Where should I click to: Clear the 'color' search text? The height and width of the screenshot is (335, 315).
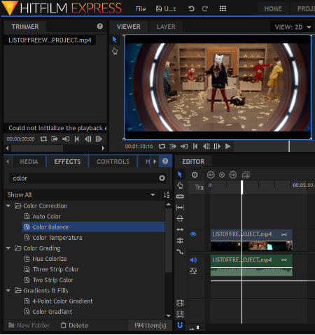[x=162, y=178]
